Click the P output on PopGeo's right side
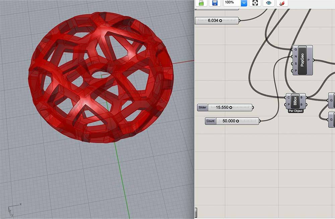Image resolution: width=335 pixels, height=219 pixels. [309, 60]
